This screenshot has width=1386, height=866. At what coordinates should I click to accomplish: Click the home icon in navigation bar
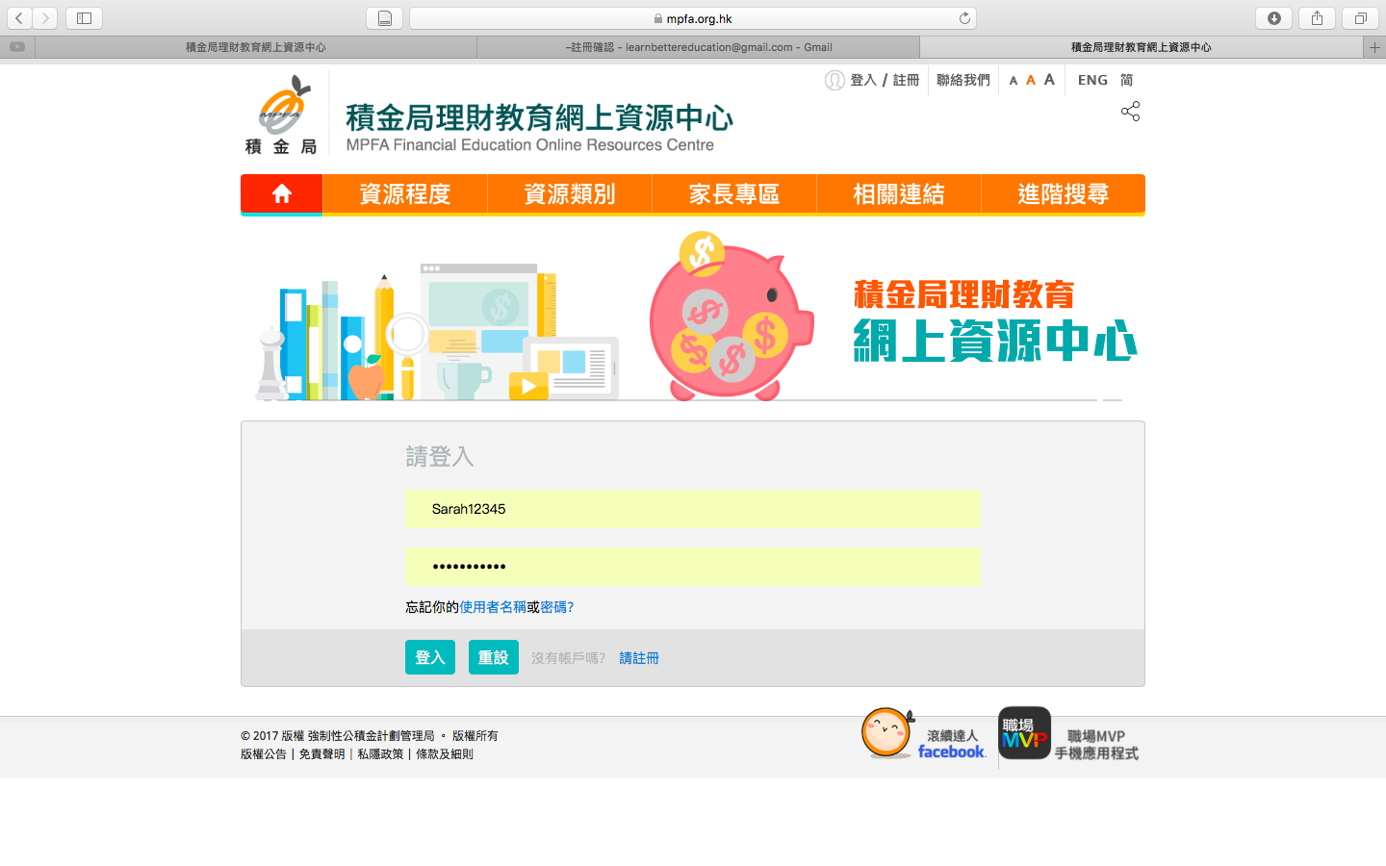click(281, 194)
